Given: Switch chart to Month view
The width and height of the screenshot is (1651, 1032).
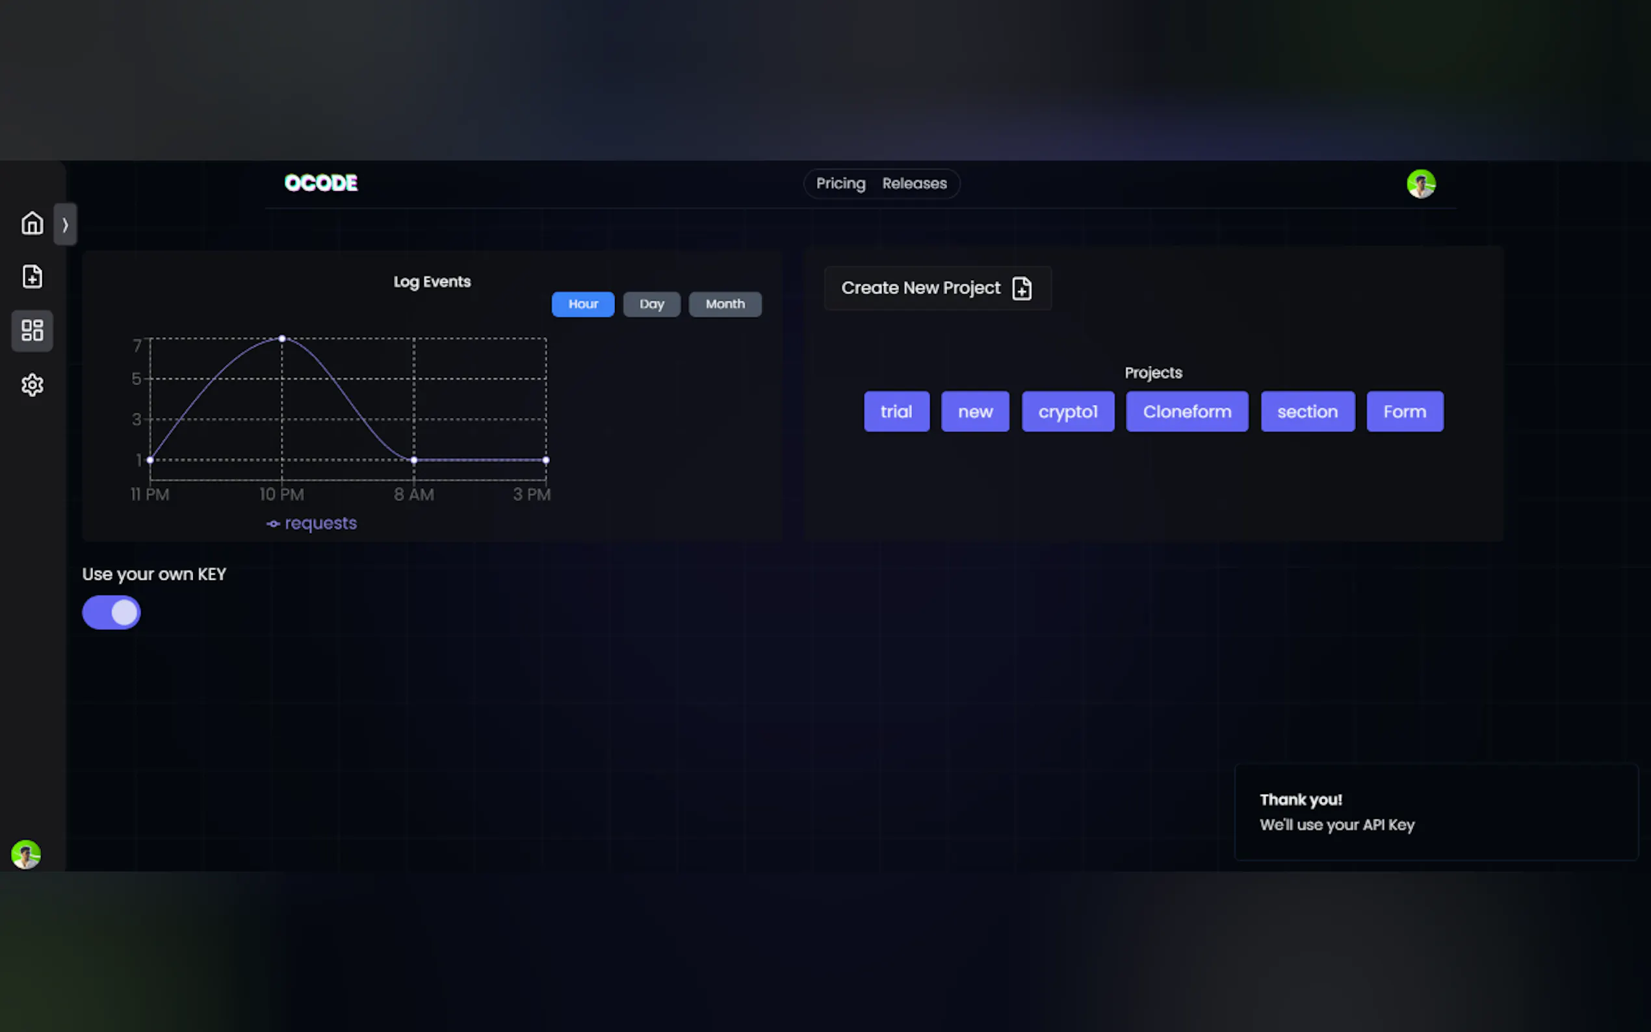Looking at the screenshot, I should [x=725, y=303].
